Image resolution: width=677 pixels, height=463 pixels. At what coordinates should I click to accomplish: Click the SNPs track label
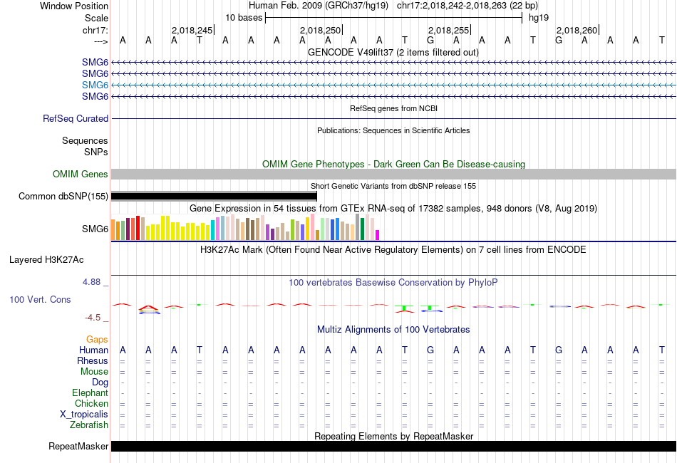click(96, 152)
